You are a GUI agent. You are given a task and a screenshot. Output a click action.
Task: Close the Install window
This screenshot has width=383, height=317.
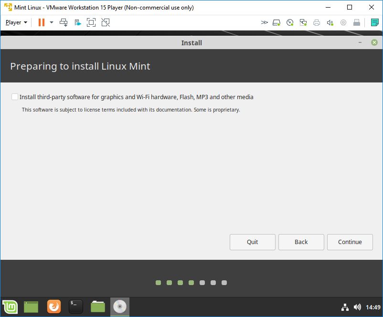374,43
